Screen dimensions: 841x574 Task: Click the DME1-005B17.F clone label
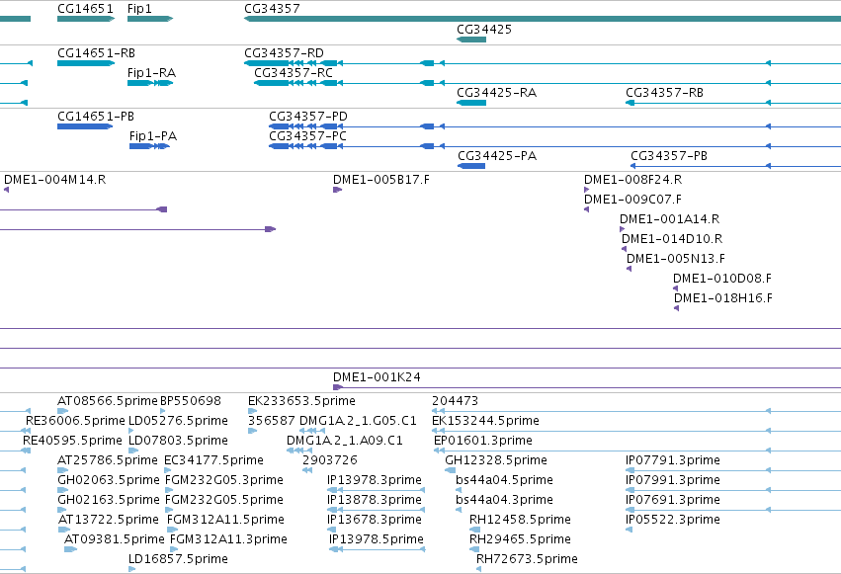pos(381,180)
